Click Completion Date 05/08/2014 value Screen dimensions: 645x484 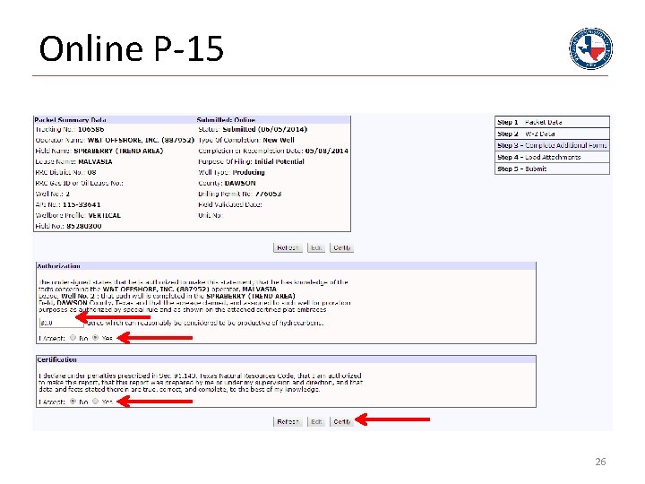327,151
